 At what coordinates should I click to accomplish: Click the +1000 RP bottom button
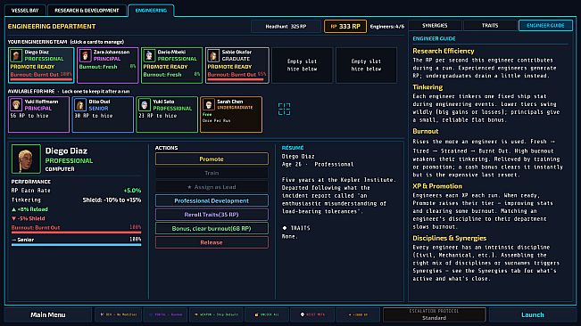pos(358,314)
